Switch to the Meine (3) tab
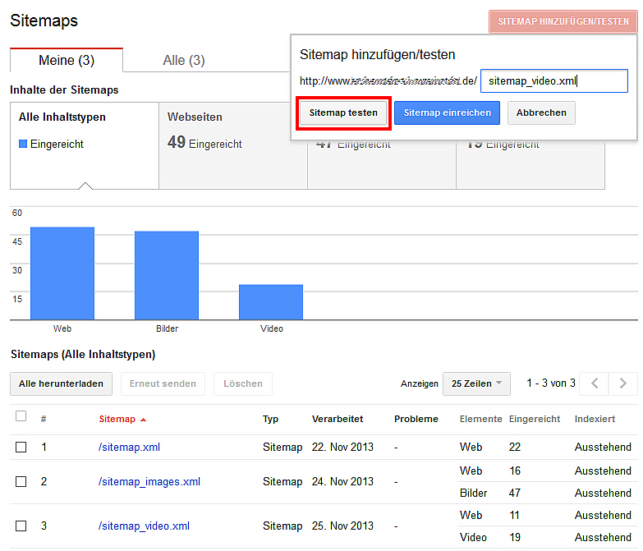This screenshot has width=643, height=551. [x=67, y=60]
